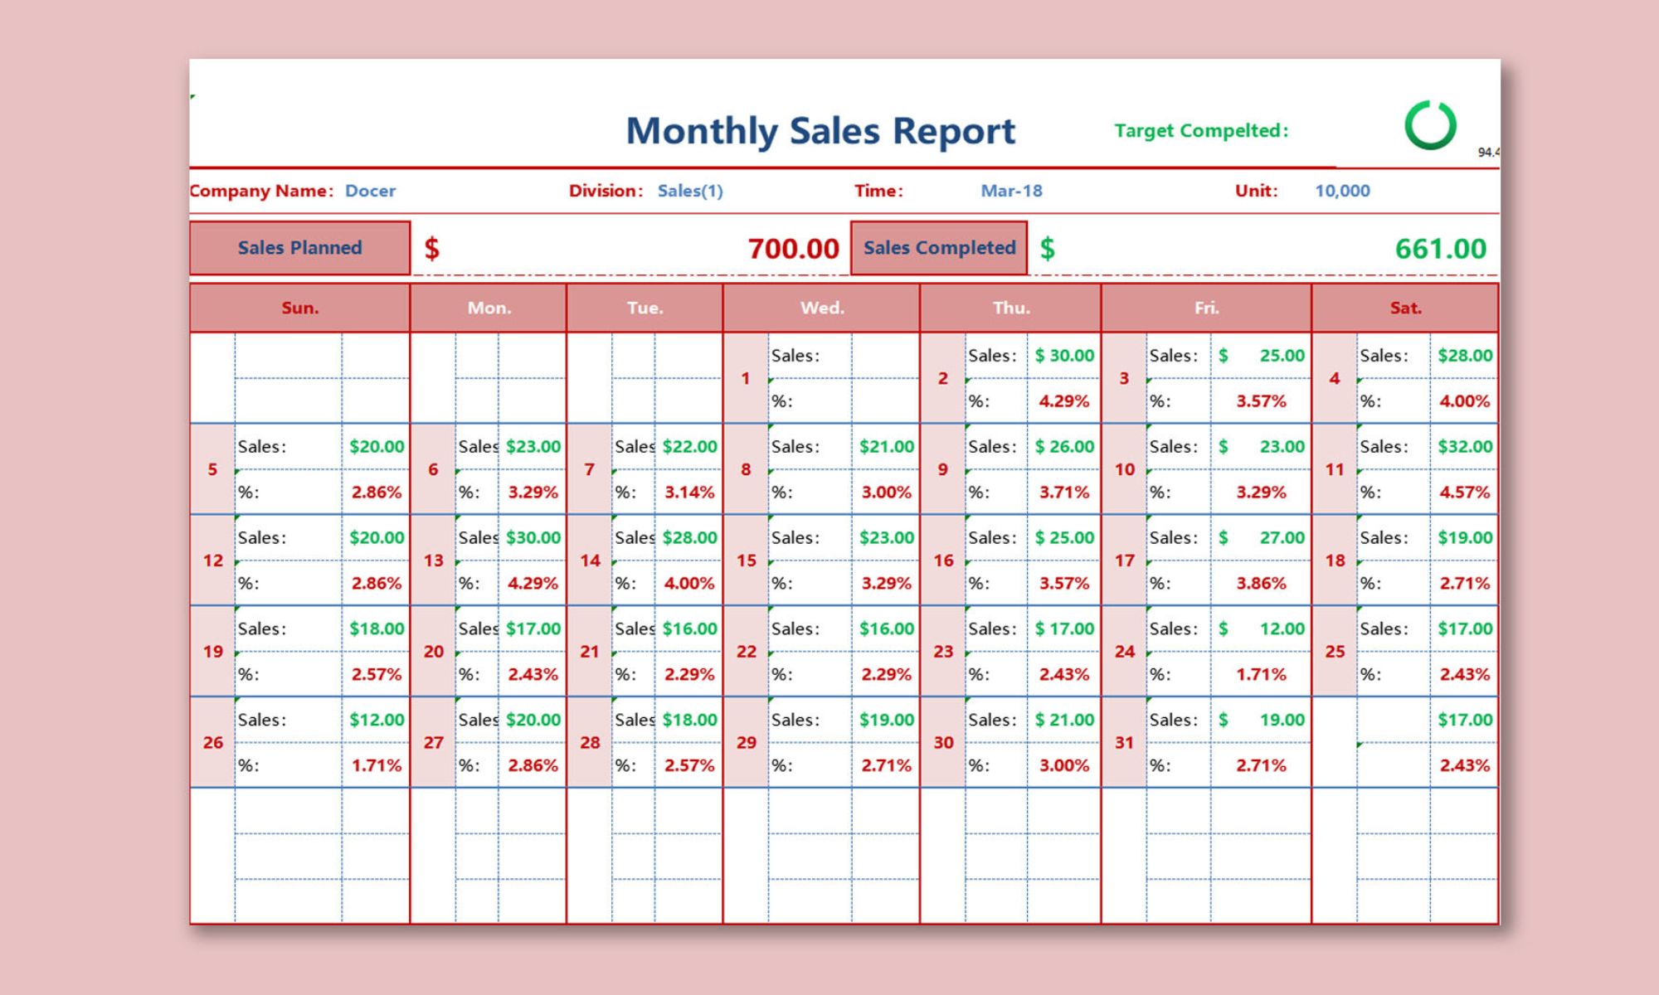The height and width of the screenshot is (995, 1659).
Task: Click the Sales Completed label box
Action: pyautogui.click(x=939, y=248)
